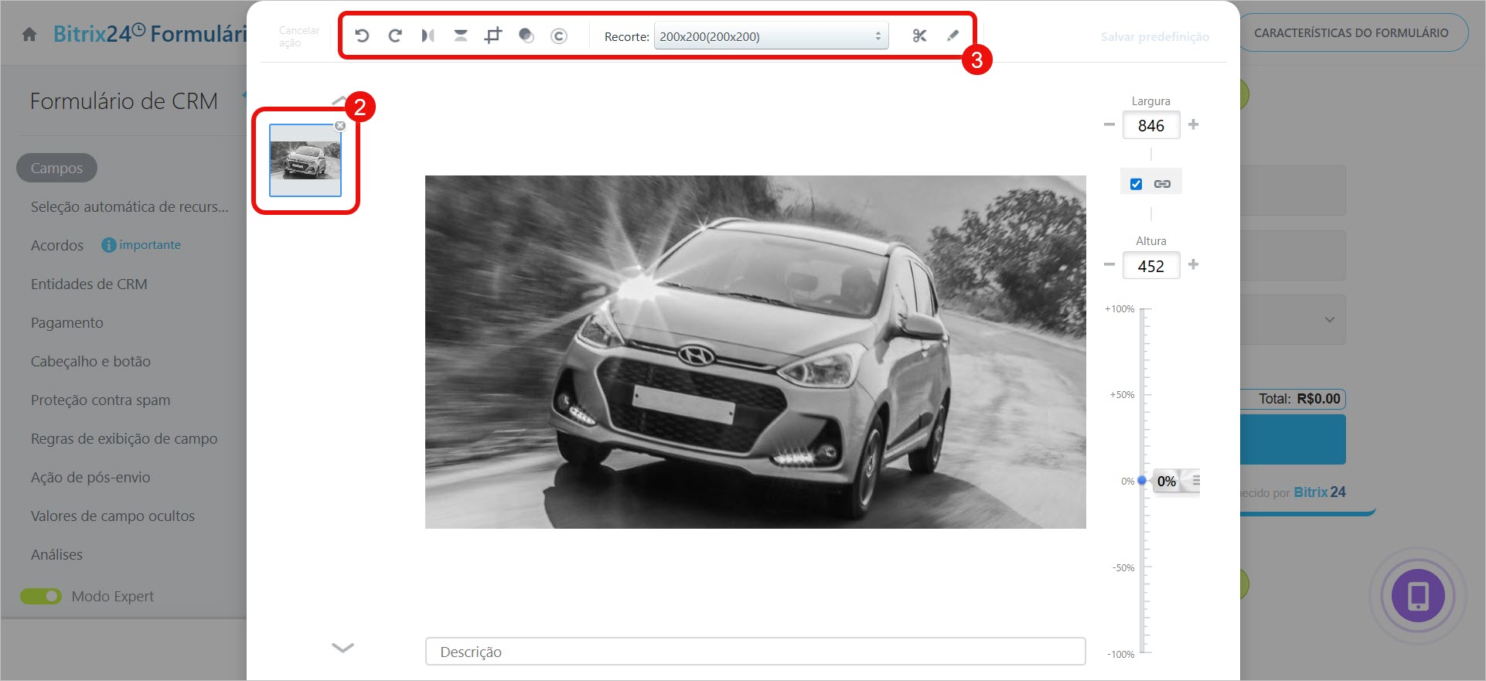Screen dimensions: 1486x681
Task: Click the home icon beside Bitrix24
Action: [29, 34]
